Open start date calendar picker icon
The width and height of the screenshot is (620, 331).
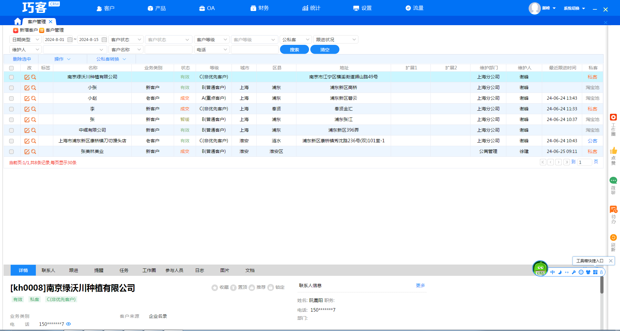(70, 40)
